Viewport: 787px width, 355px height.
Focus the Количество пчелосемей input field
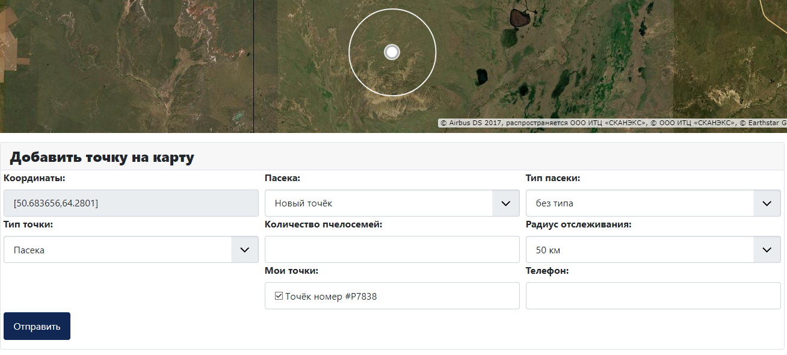point(392,250)
